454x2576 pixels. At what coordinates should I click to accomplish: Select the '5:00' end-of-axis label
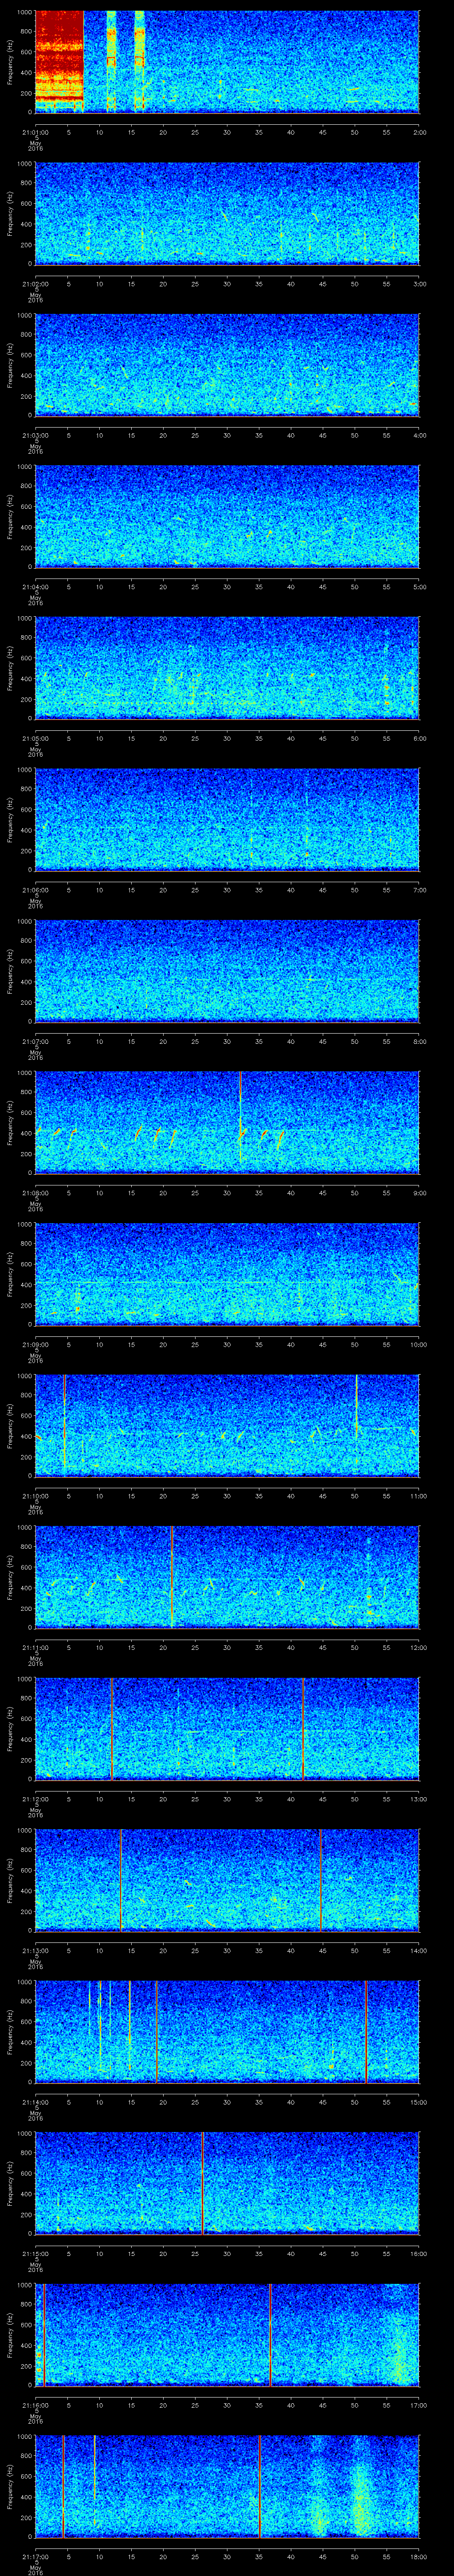coord(419,587)
